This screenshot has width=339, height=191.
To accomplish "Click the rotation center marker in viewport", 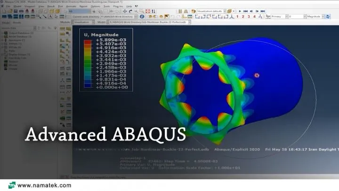I will (x=257, y=75).
